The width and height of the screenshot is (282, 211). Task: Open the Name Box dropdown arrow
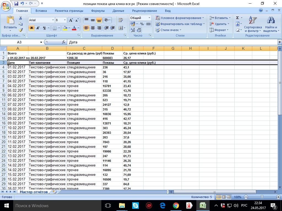click(41, 42)
